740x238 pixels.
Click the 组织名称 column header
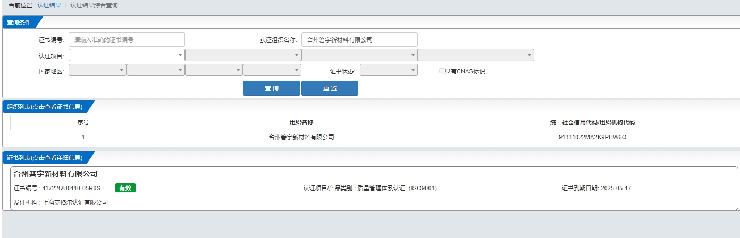301,122
